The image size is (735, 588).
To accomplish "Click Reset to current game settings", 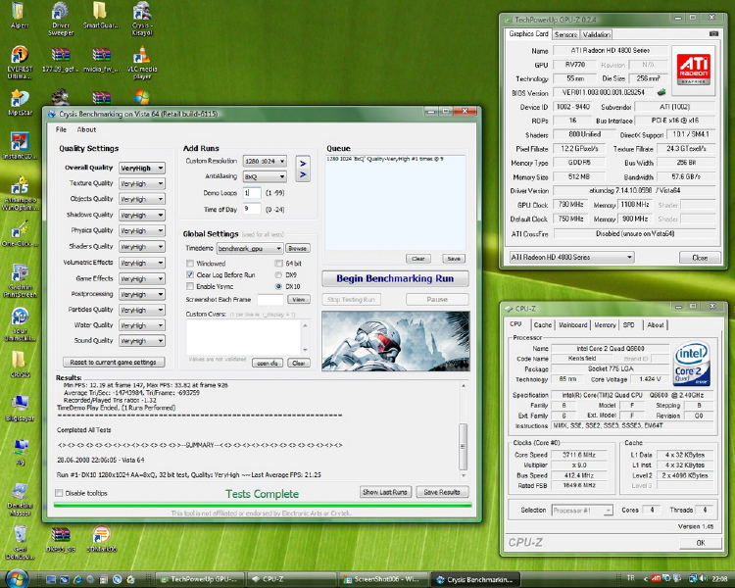I will (x=114, y=362).
